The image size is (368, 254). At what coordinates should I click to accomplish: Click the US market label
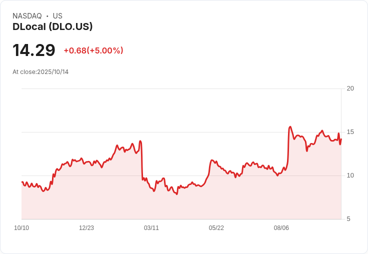tap(57, 16)
